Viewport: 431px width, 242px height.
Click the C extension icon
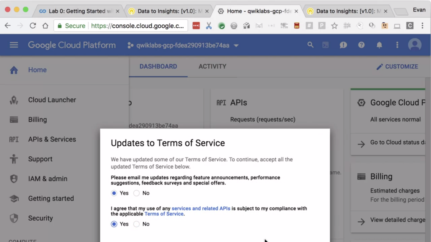410,26
